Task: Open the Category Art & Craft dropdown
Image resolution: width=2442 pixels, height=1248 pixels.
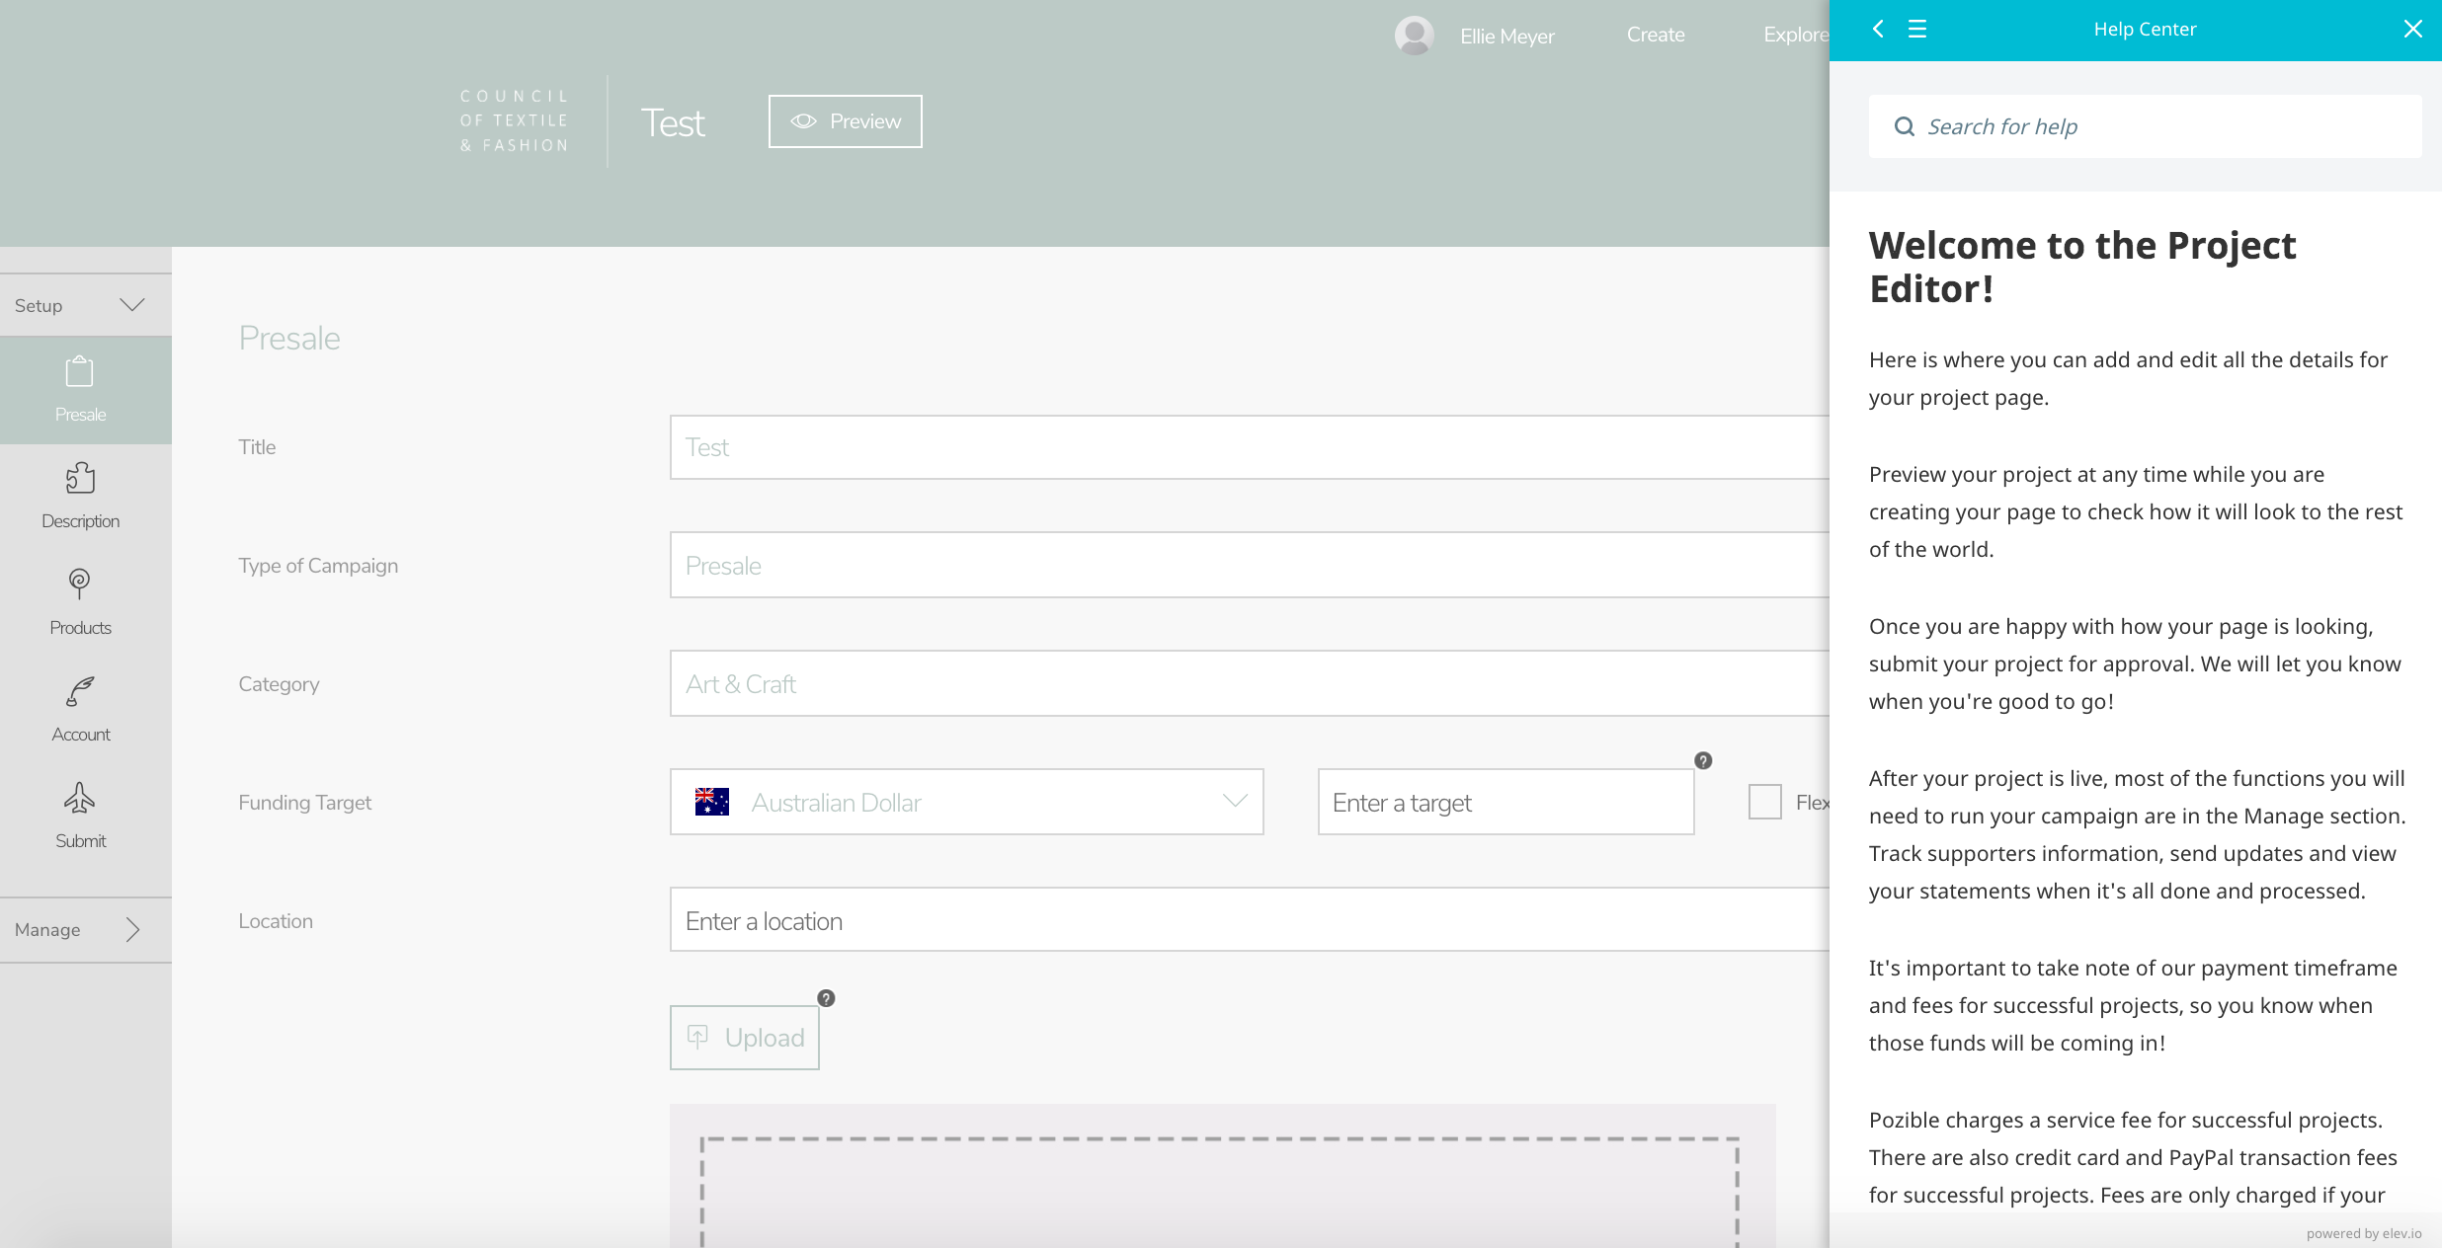Action: pyautogui.click(x=1250, y=683)
